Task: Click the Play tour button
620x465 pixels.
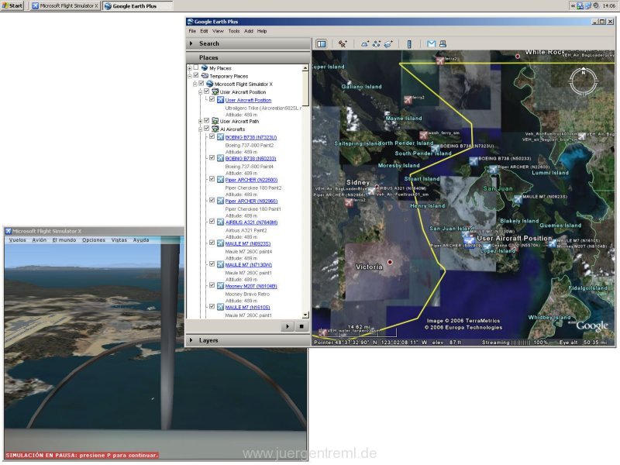Action: (x=288, y=326)
